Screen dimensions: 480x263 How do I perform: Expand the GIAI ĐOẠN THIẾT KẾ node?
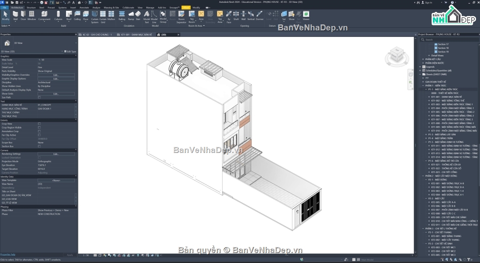[423, 82]
